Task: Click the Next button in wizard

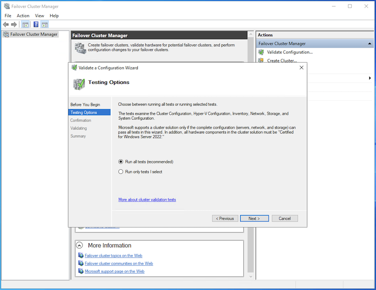Action: (x=255, y=218)
